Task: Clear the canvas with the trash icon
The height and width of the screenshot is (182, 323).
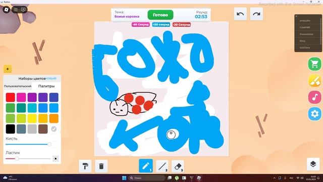Action: tap(101, 166)
